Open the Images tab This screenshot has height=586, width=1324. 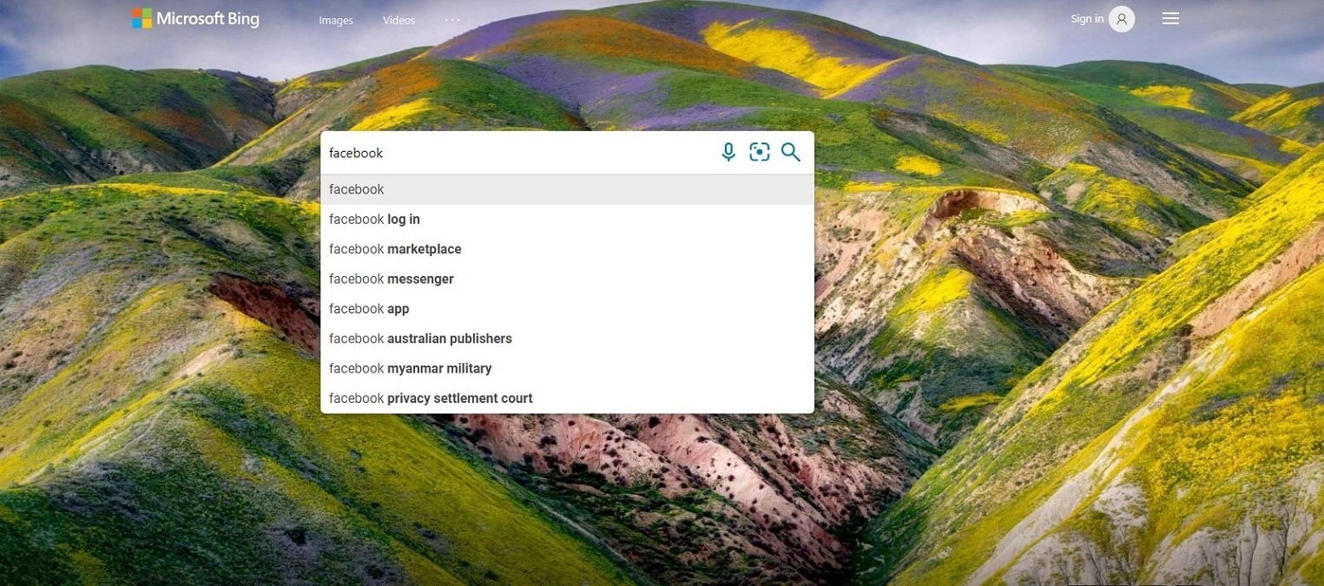(336, 20)
